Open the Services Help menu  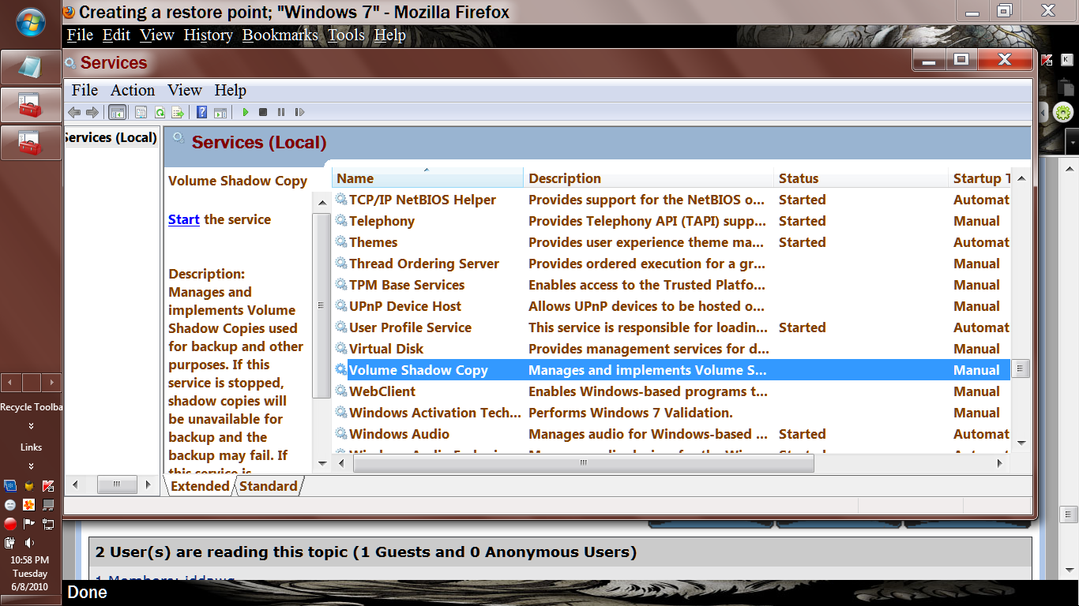231,90
